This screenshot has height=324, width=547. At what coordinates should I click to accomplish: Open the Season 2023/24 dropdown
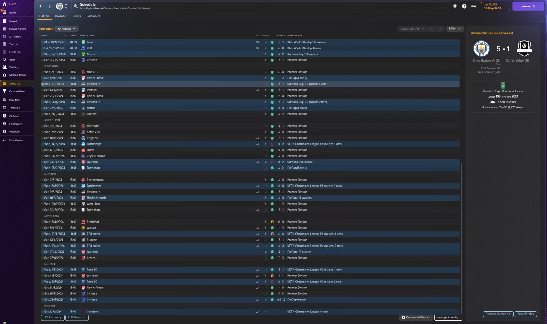click(412, 29)
